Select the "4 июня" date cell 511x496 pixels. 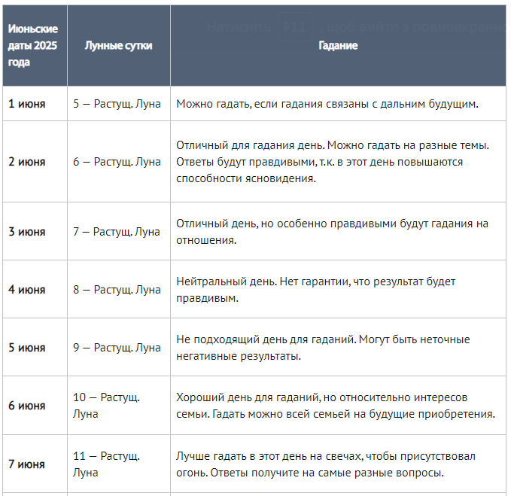click(x=26, y=290)
